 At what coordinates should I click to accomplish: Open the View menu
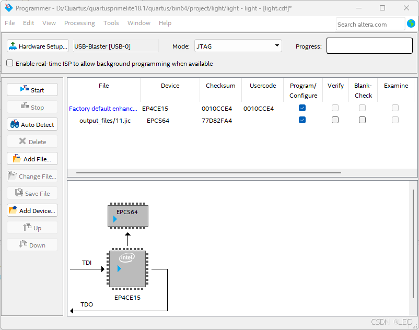coord(49,23)
